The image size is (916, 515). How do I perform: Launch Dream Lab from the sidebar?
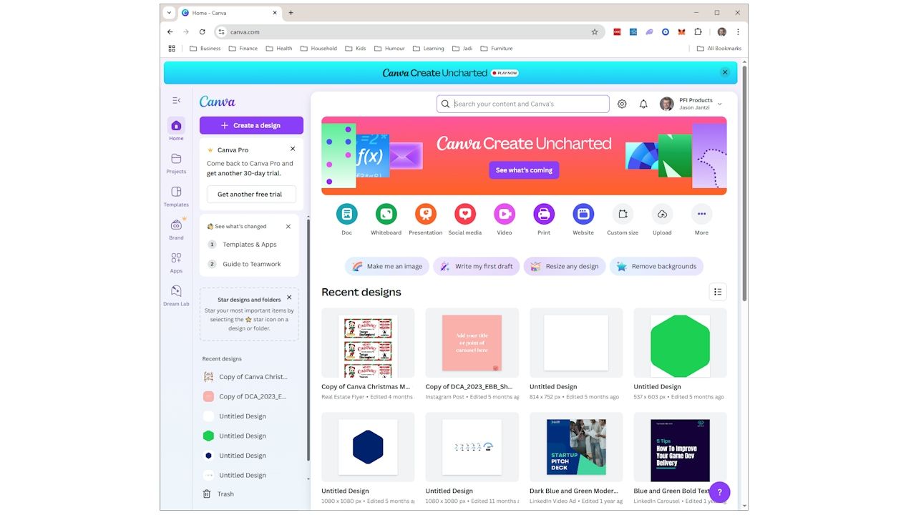pyautogui.click(x=176, y=295)
